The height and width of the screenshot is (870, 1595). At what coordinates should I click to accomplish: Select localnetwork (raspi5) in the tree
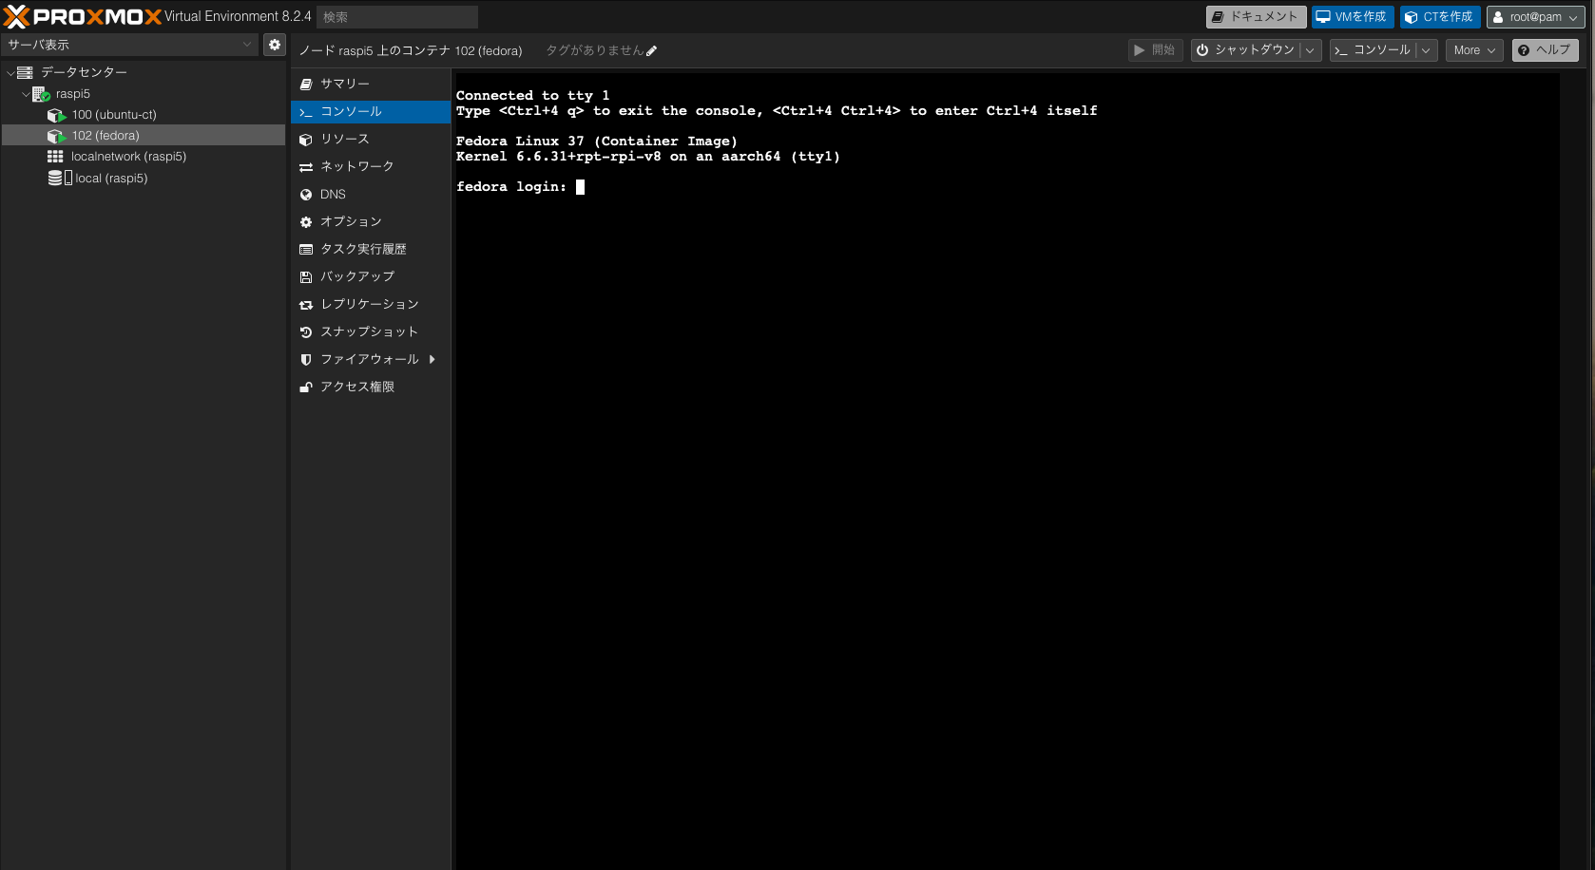144,157
